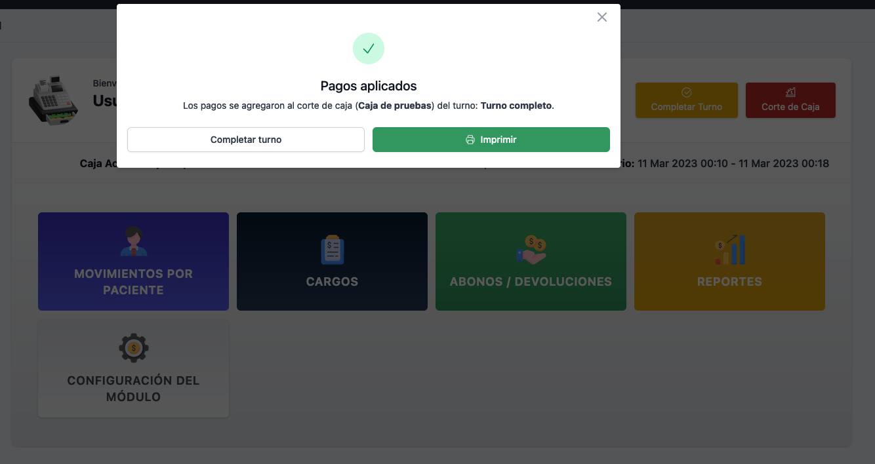Click the printer icon inside Imprimir
Screen dimensions: 875x464
point(470,140)
